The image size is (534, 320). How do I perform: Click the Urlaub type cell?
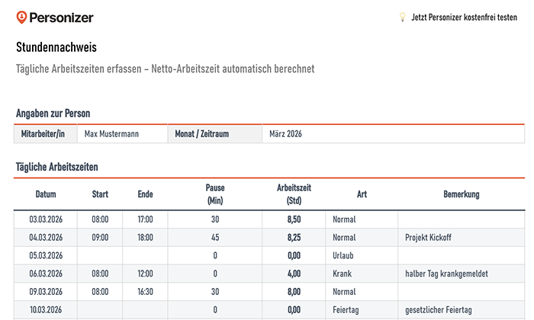point(362,255)
